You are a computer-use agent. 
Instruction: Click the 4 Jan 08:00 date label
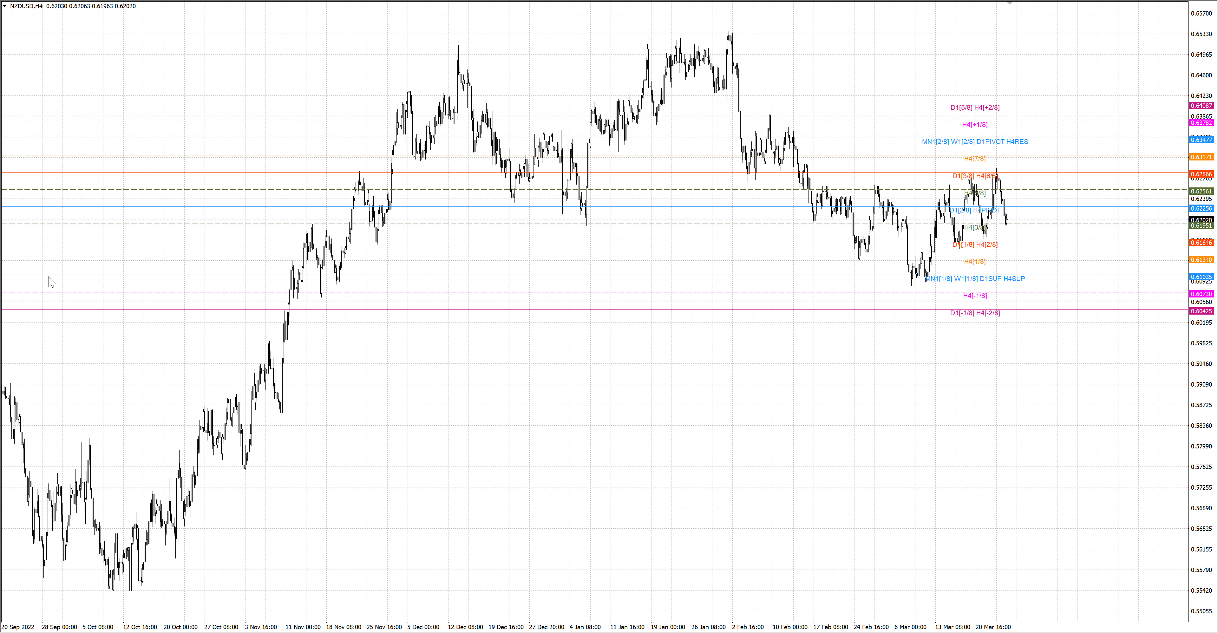585,627
